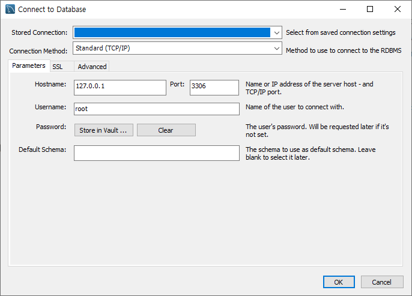Click the Hostname input field
Screen dimensions: 412x296
coord(120,88)
